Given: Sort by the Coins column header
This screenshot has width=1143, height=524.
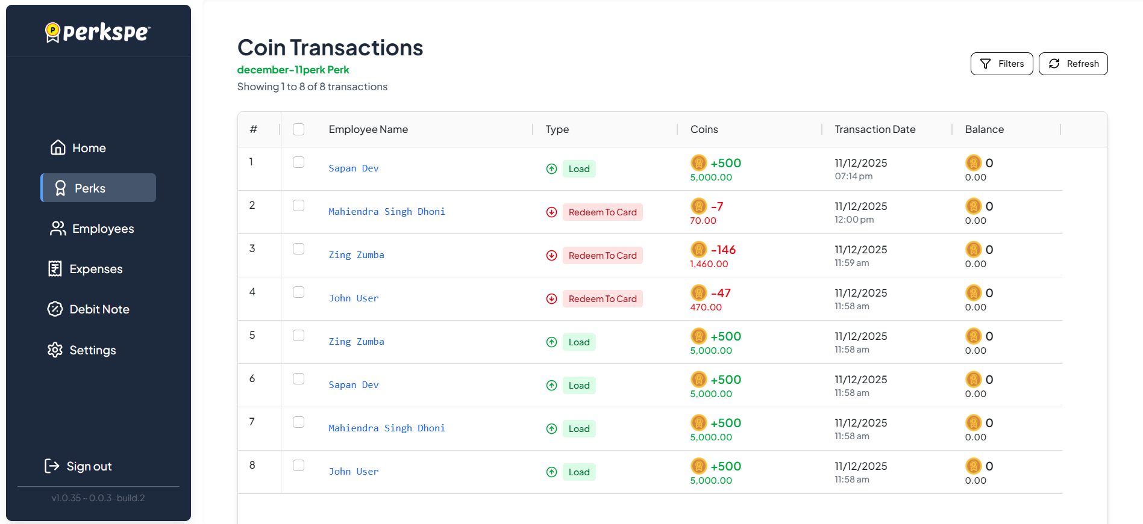Looking at the screenshot, I should (x=704, y=129).
